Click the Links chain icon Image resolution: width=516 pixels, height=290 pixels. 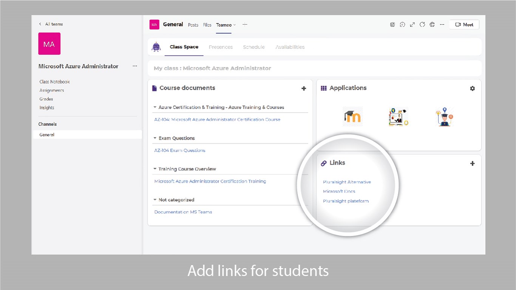(324, 163)
